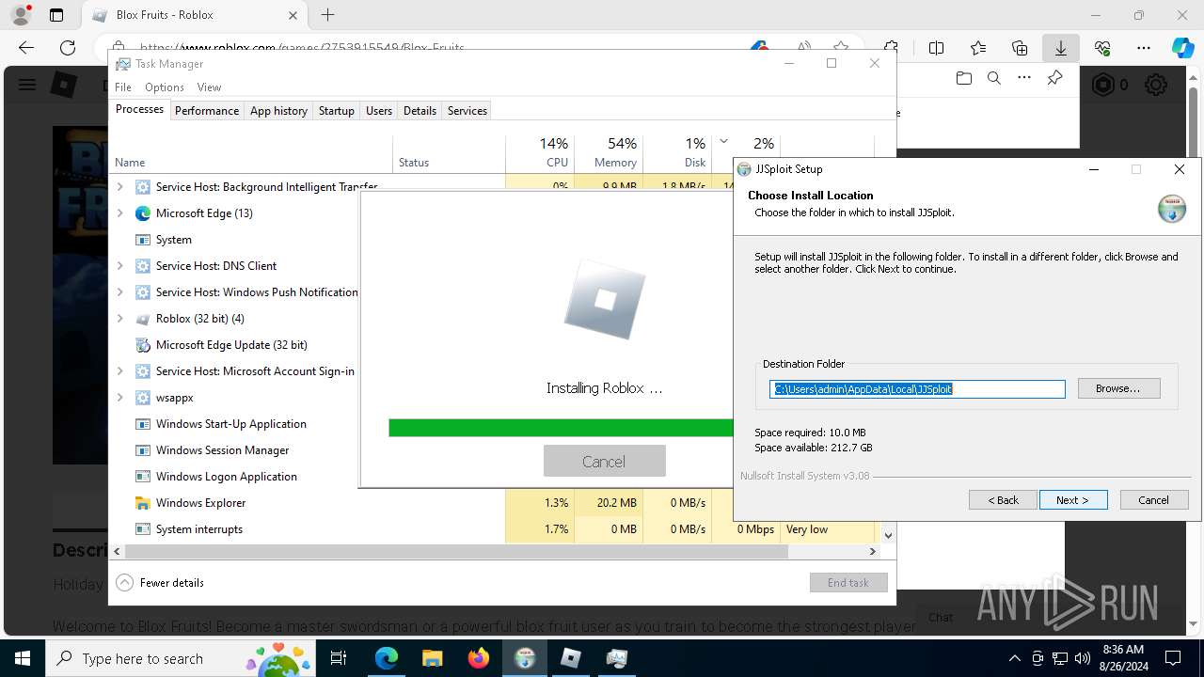Go back in Edge browser
1204x677 pixels.
[x=26, y=48]
